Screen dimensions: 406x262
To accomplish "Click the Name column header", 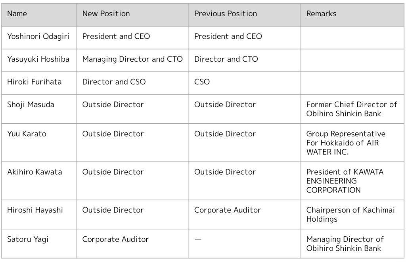I will (39, 15).
